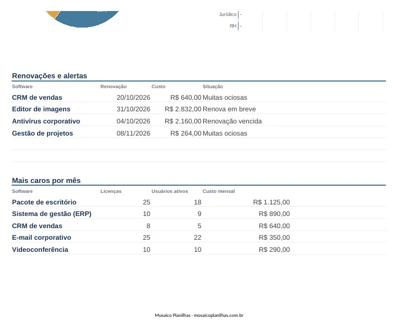Click monthly cost 'R$ 1.125,00'
This screenshot has width=397, height=329.
point(272,202)
